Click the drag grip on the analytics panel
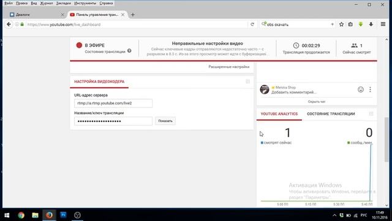Screen dimensions: 392x221 (x=371, y=114)
